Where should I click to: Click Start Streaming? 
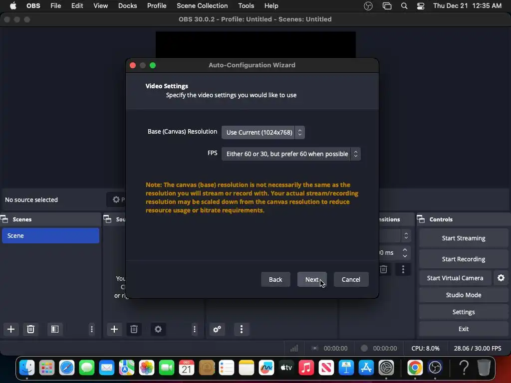[x=464, y=238]
